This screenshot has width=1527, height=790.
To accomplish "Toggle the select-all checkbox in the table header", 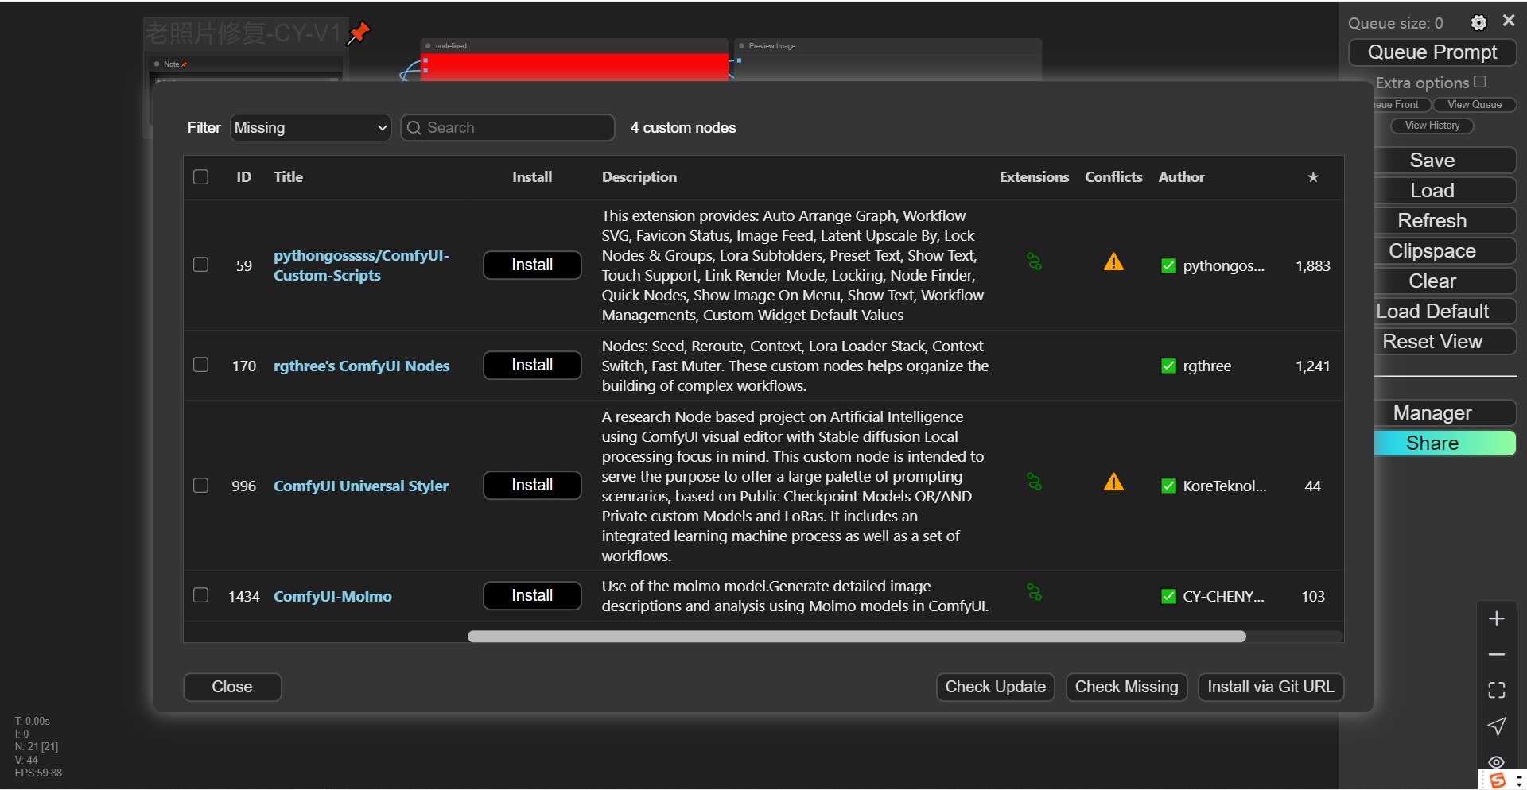I will click(x=200, y=177).
